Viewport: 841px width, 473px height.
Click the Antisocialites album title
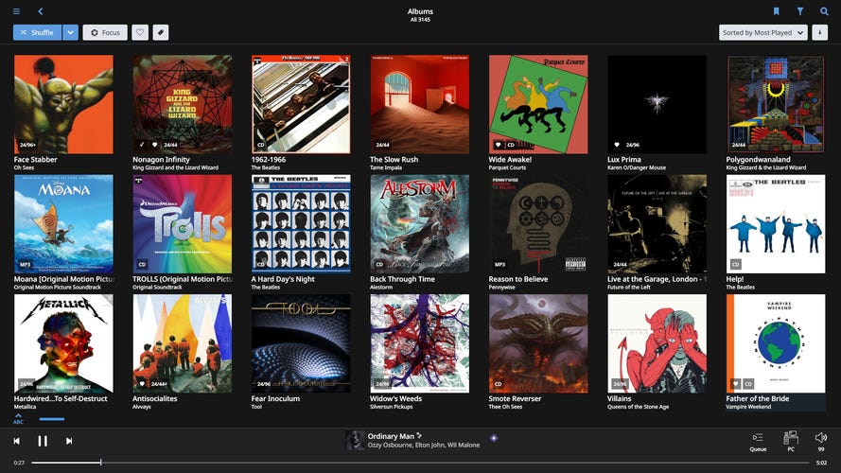pyautogui.click(x=155, y=398)
